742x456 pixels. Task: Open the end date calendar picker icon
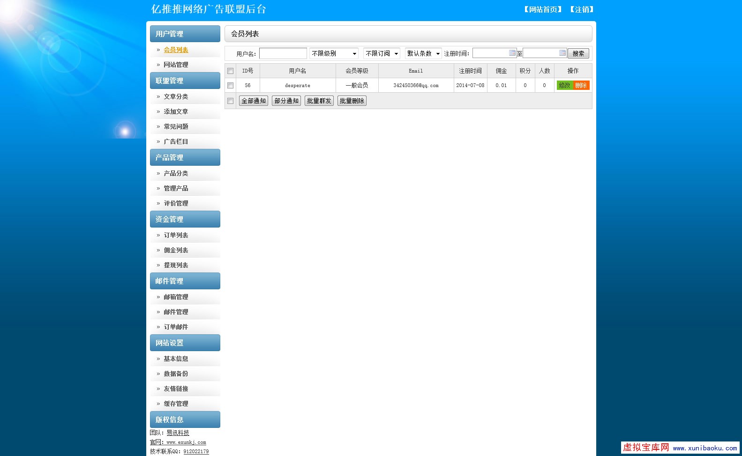coord(562,53)
